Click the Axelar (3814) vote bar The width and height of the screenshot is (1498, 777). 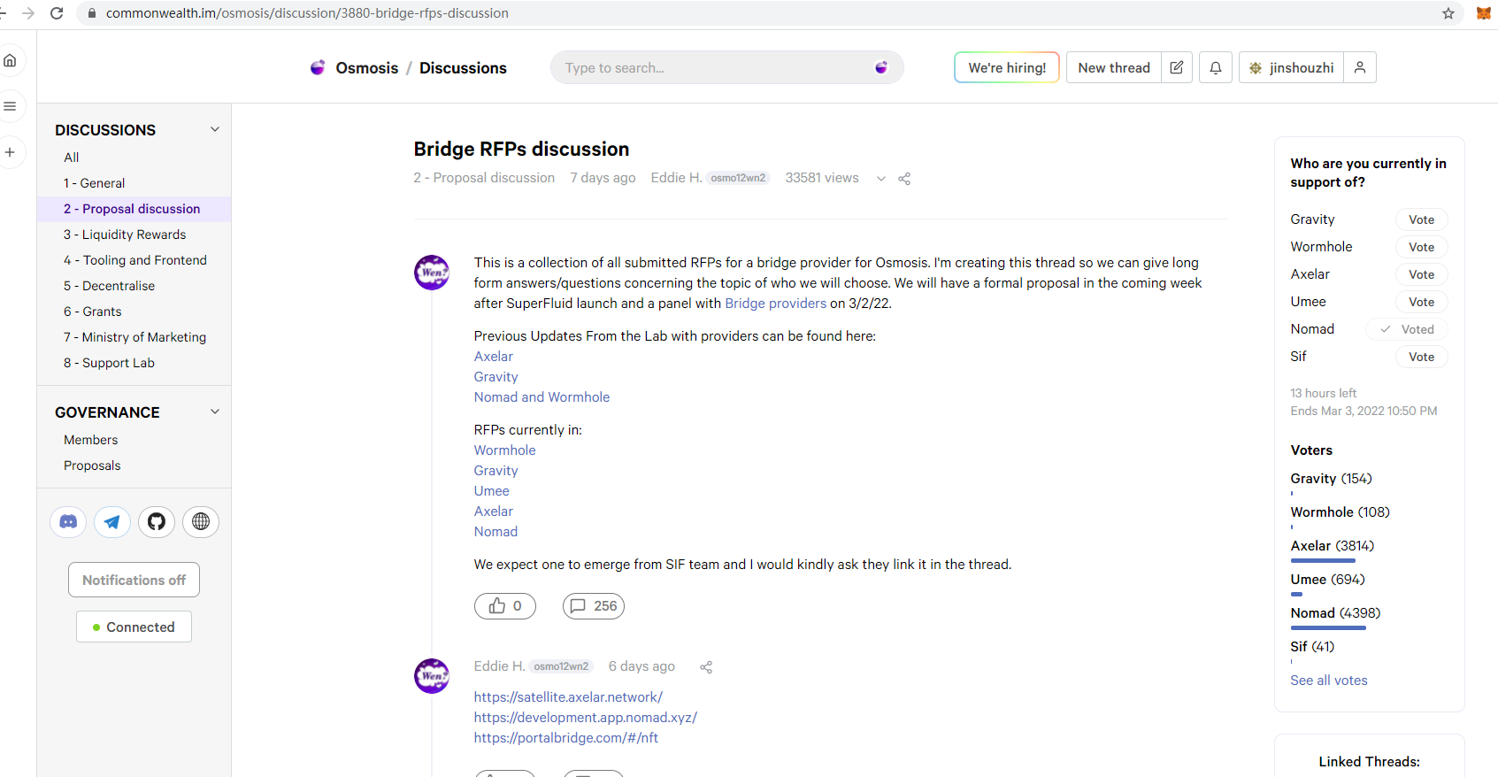(x=1323, y=561)
